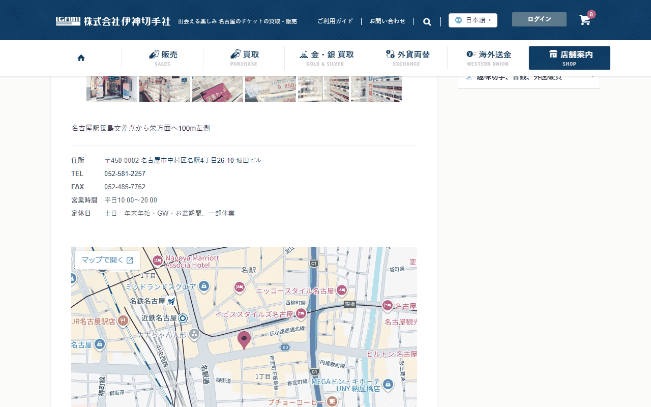Open the shopping cart icon
The width and height of the screenshot is (651, 407).
[585, 20]
